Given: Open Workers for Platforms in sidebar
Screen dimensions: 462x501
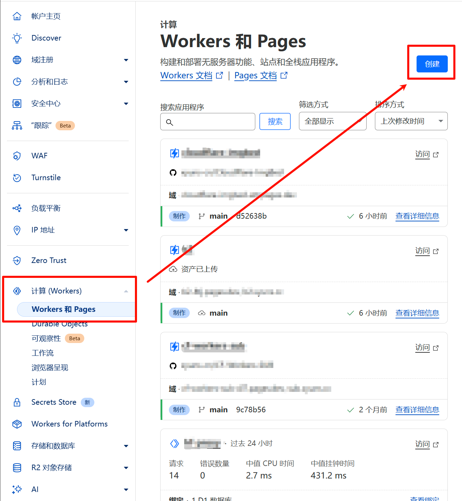Looking at the screenshot, I should point(69,424).
